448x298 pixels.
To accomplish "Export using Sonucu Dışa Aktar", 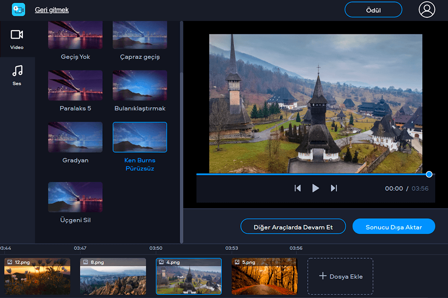I will tap(393, 226).
